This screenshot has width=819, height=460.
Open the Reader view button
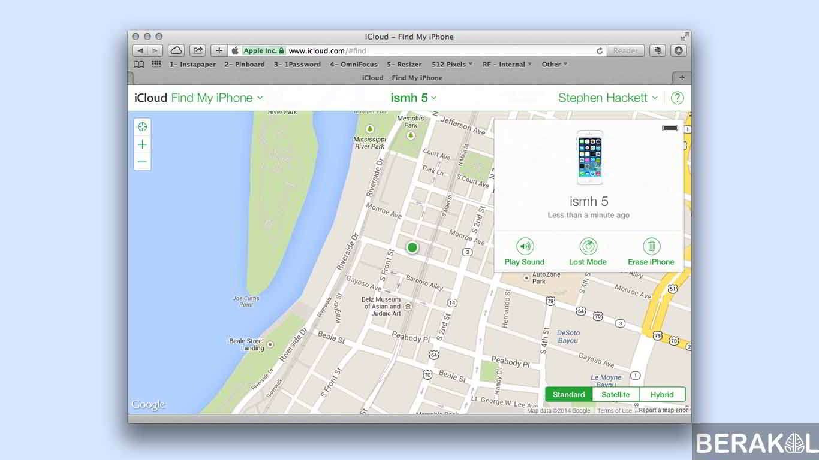625,51
